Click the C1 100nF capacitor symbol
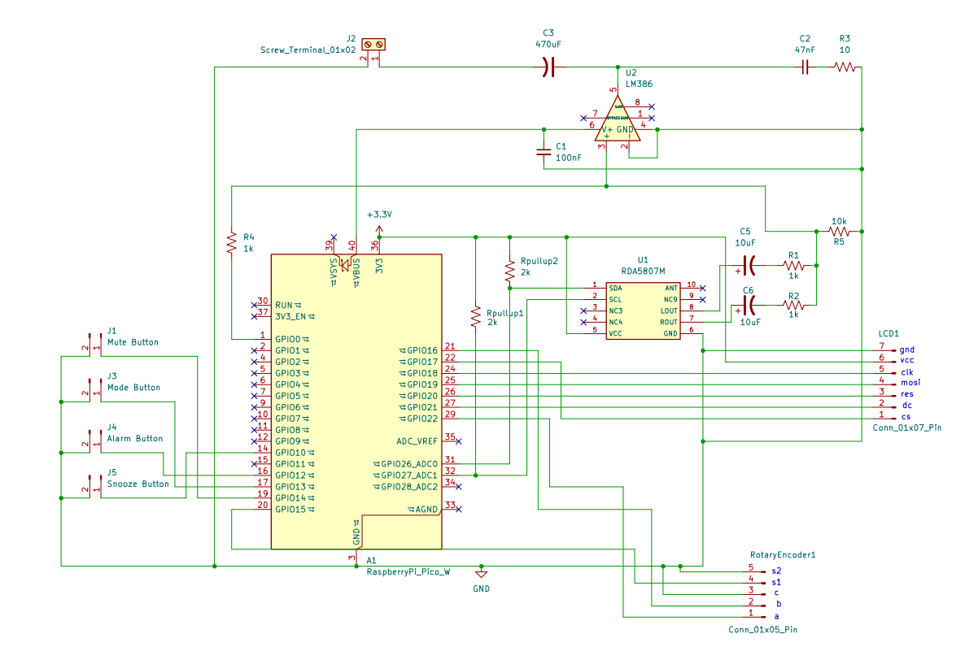The image size is (978, 647). (544, 151)
